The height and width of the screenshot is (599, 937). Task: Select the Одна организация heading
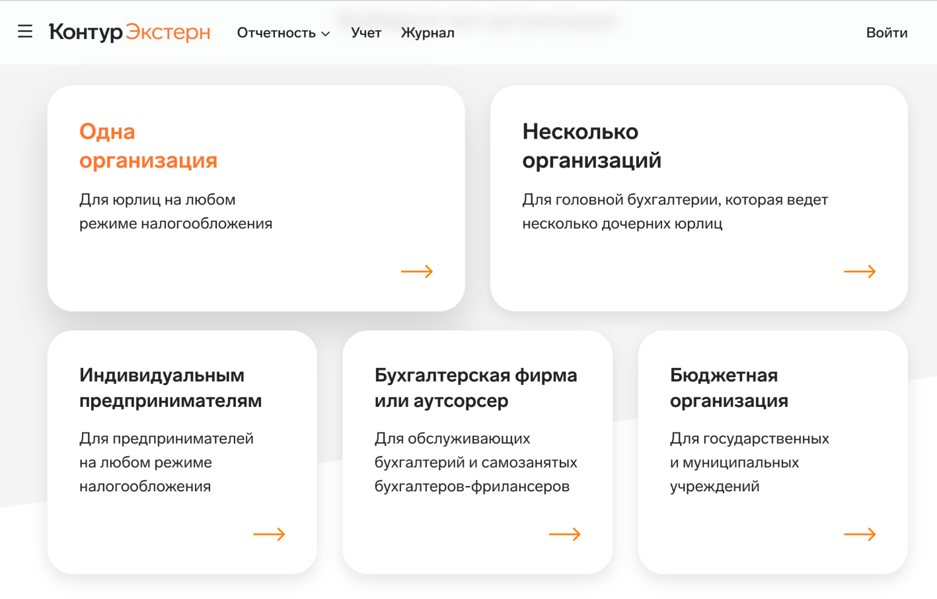pyautogui.click(x=148, y=146)
